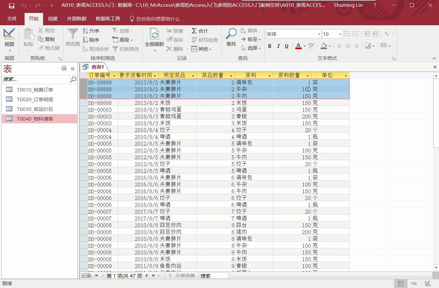Image resolution: width=439 pixels, height=288 pixels.
Task: Go to next record button
Action: click(x=147, y=276)
